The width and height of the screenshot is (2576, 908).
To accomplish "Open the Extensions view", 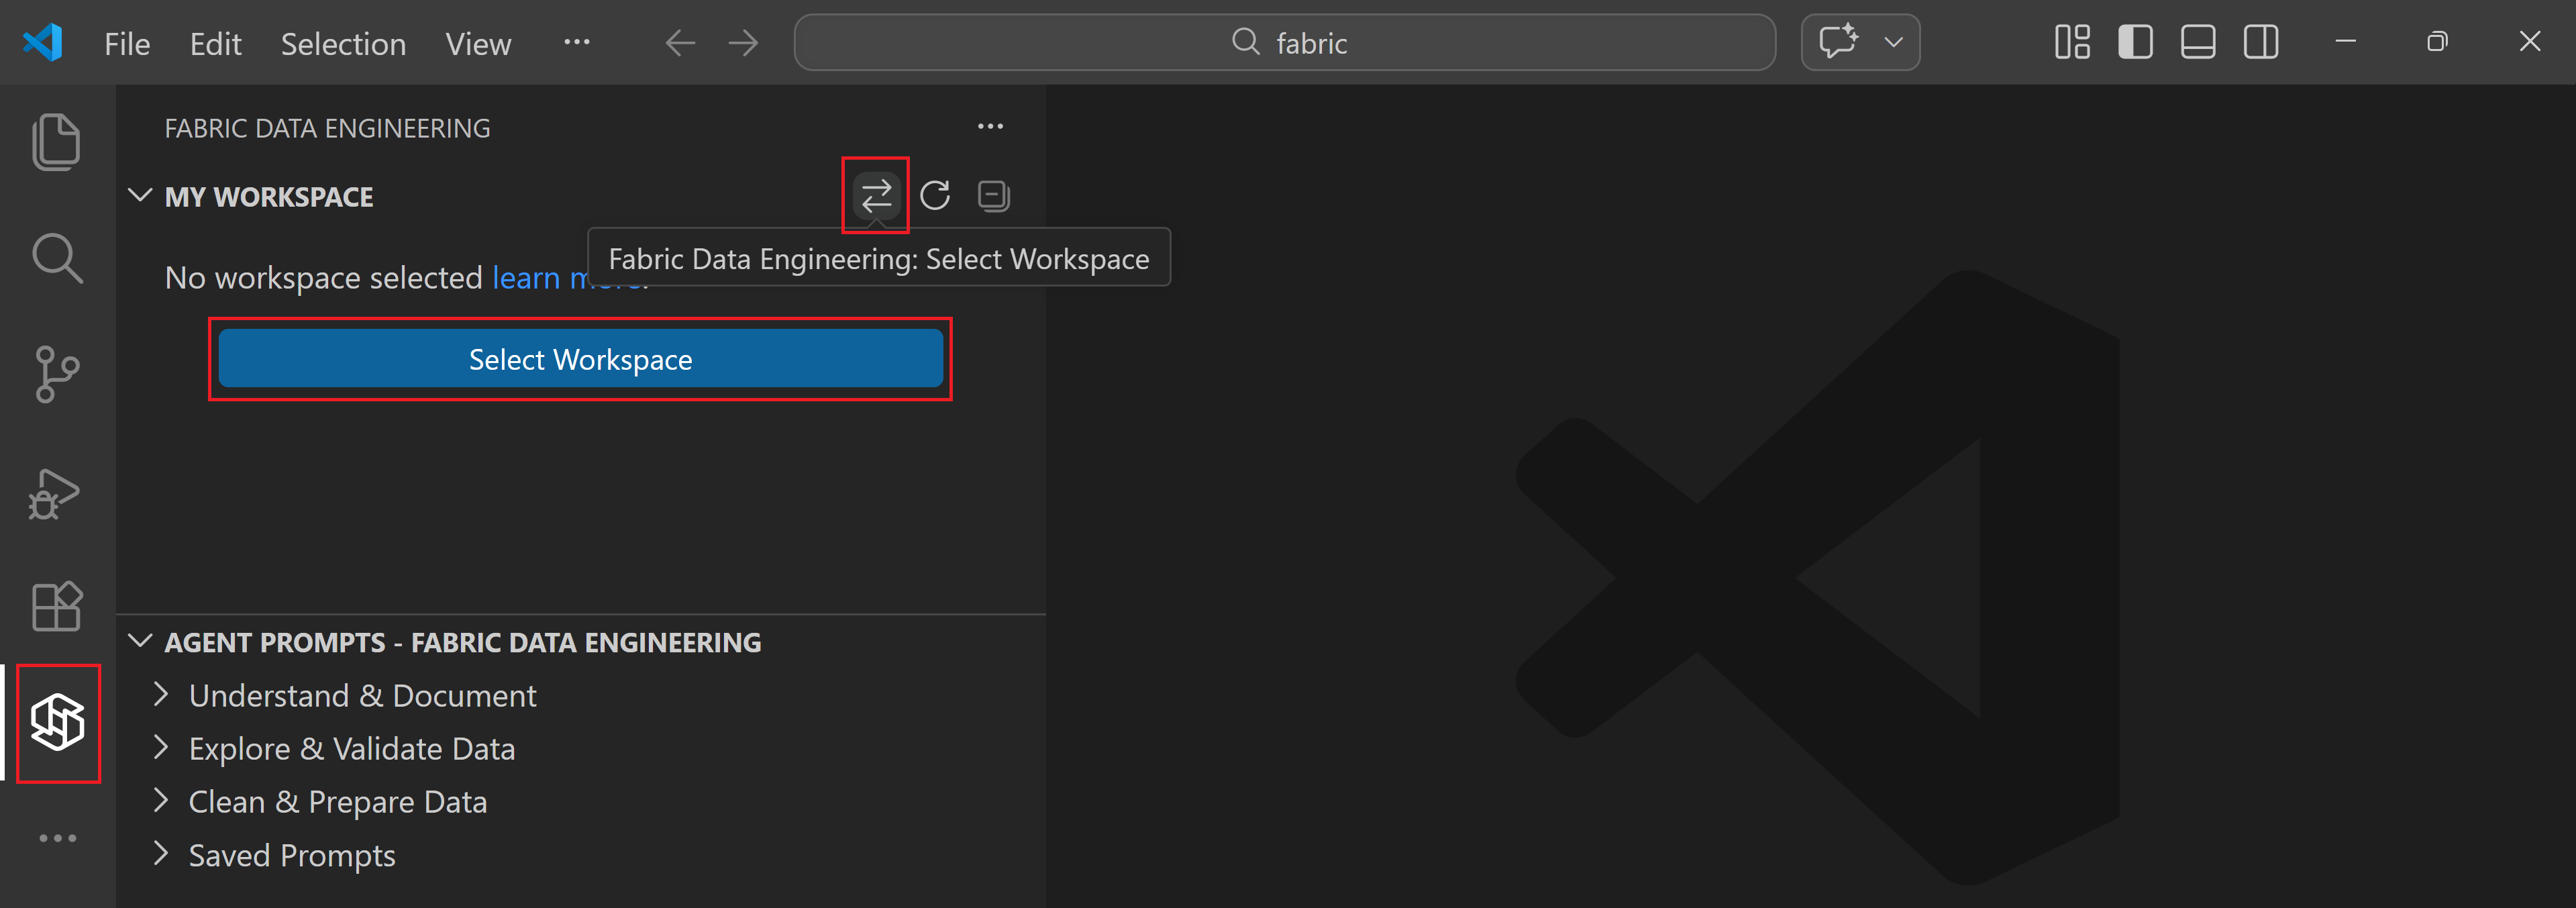I will click(x=56, y=606).
